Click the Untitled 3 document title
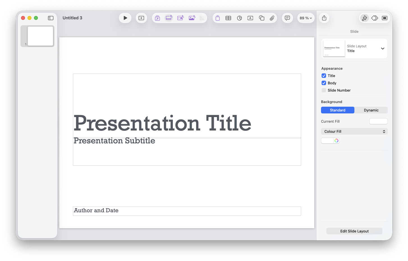 coord(72,18)
